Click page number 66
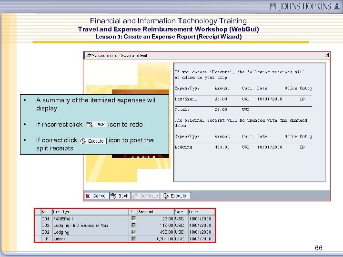This screenshot has height=257, width=343. 319,248
